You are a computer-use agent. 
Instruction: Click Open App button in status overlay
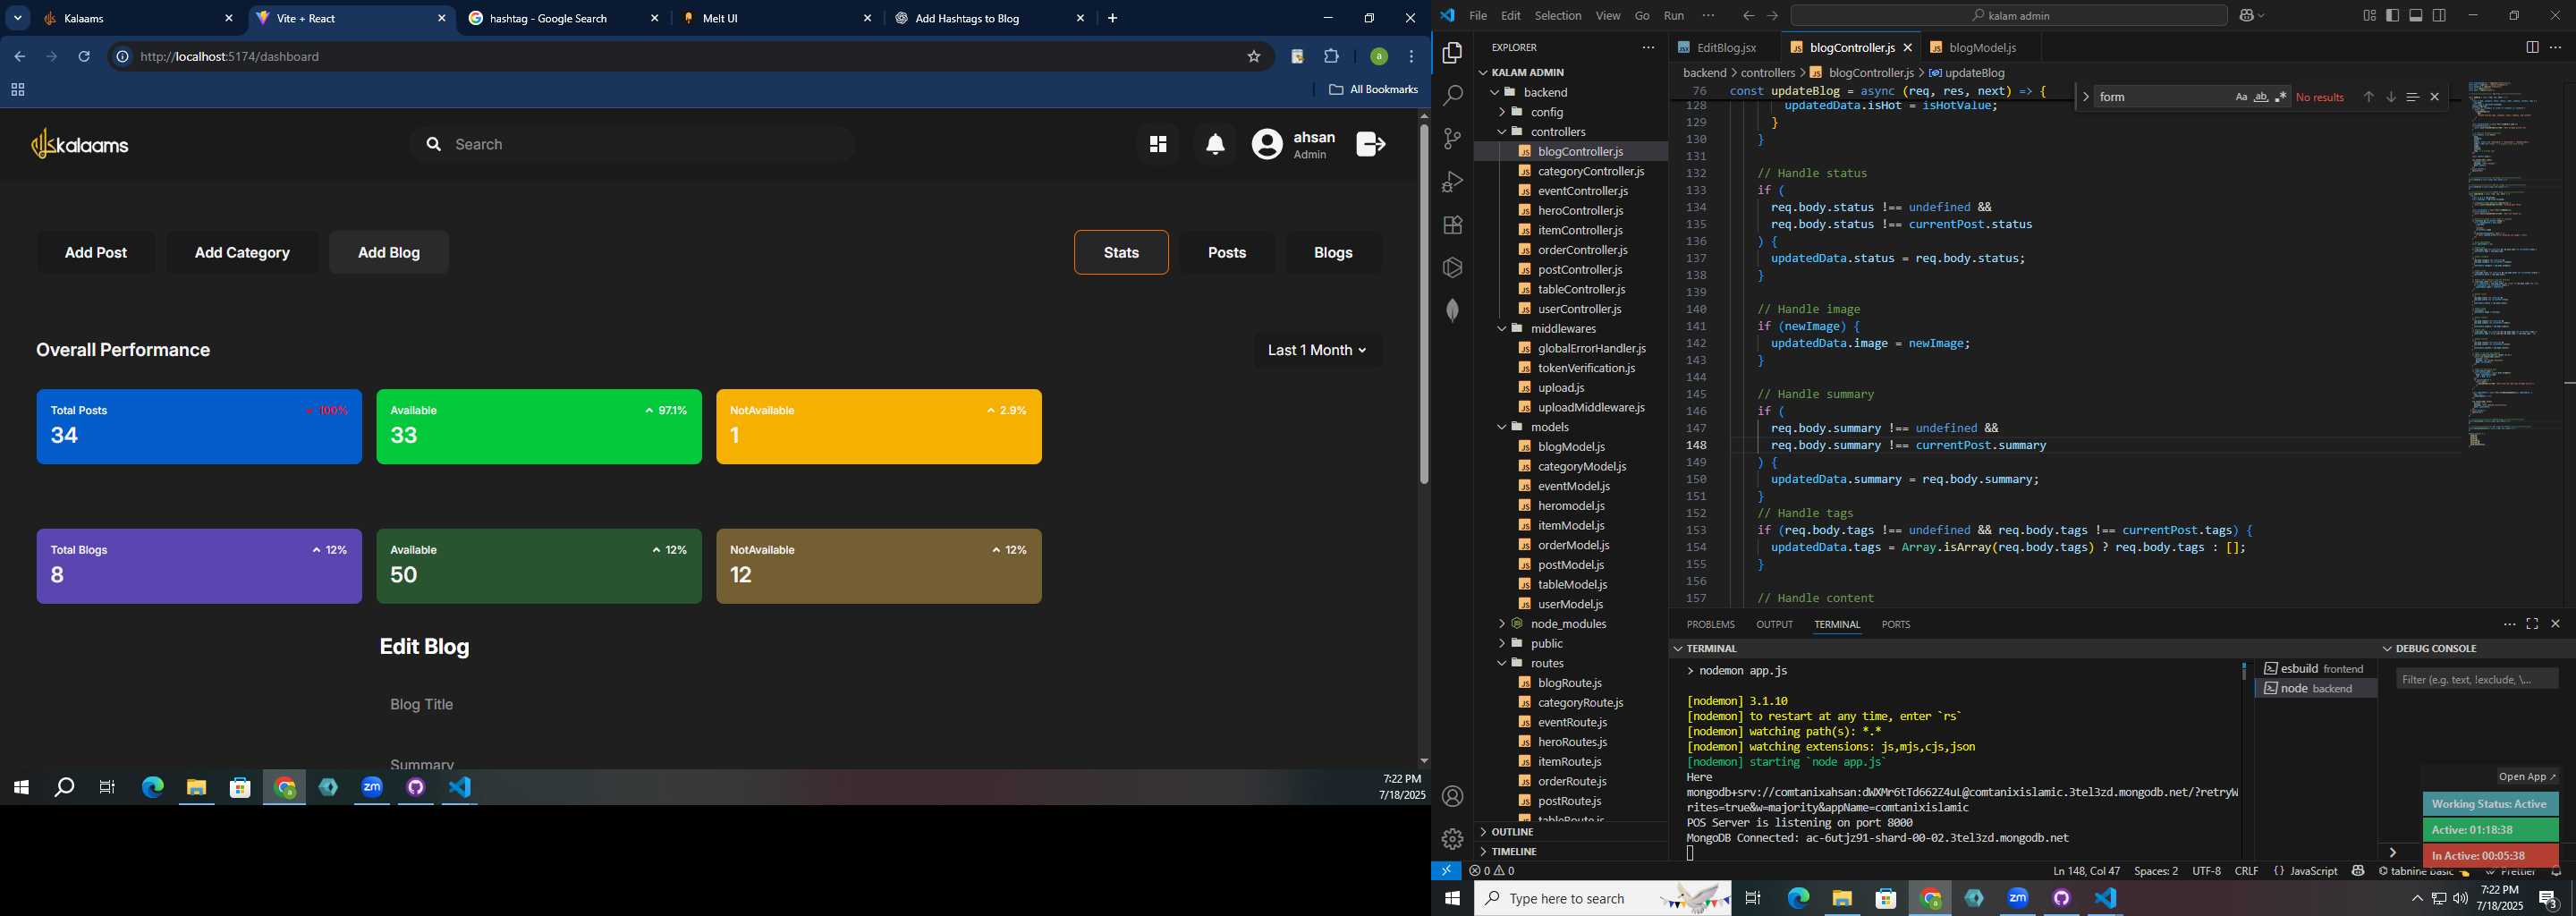2526,777
